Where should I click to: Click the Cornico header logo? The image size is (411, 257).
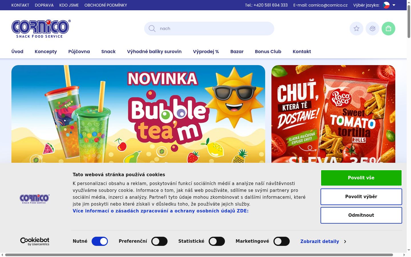point(41,29)
